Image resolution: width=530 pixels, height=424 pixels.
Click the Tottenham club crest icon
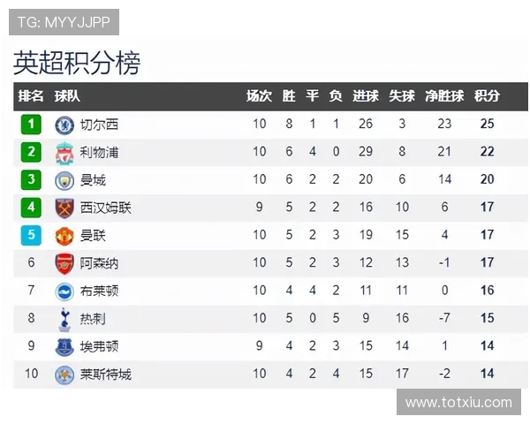[x=64, y=318]
